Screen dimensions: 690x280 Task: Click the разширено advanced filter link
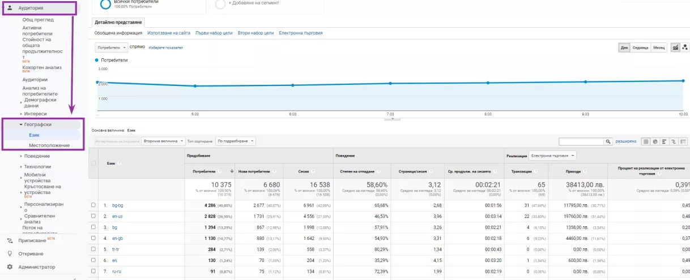click(626, 141)
